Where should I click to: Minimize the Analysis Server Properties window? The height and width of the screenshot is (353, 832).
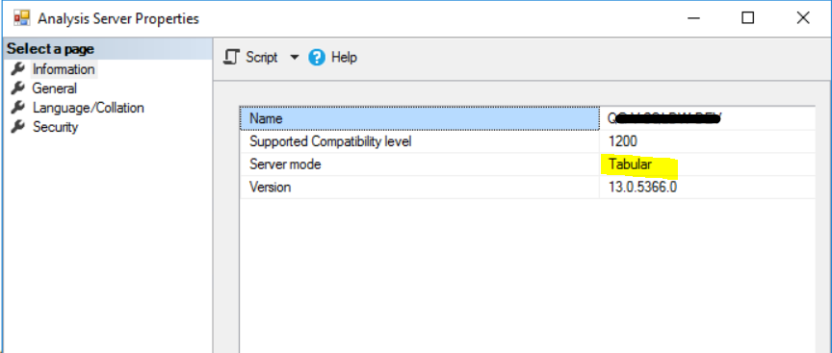click(693, 18)
